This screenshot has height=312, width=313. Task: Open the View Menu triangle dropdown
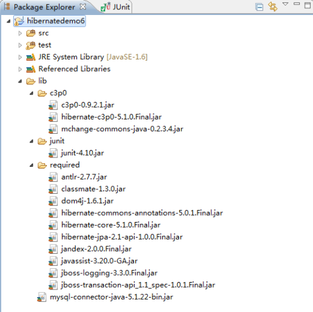(285, 4)
